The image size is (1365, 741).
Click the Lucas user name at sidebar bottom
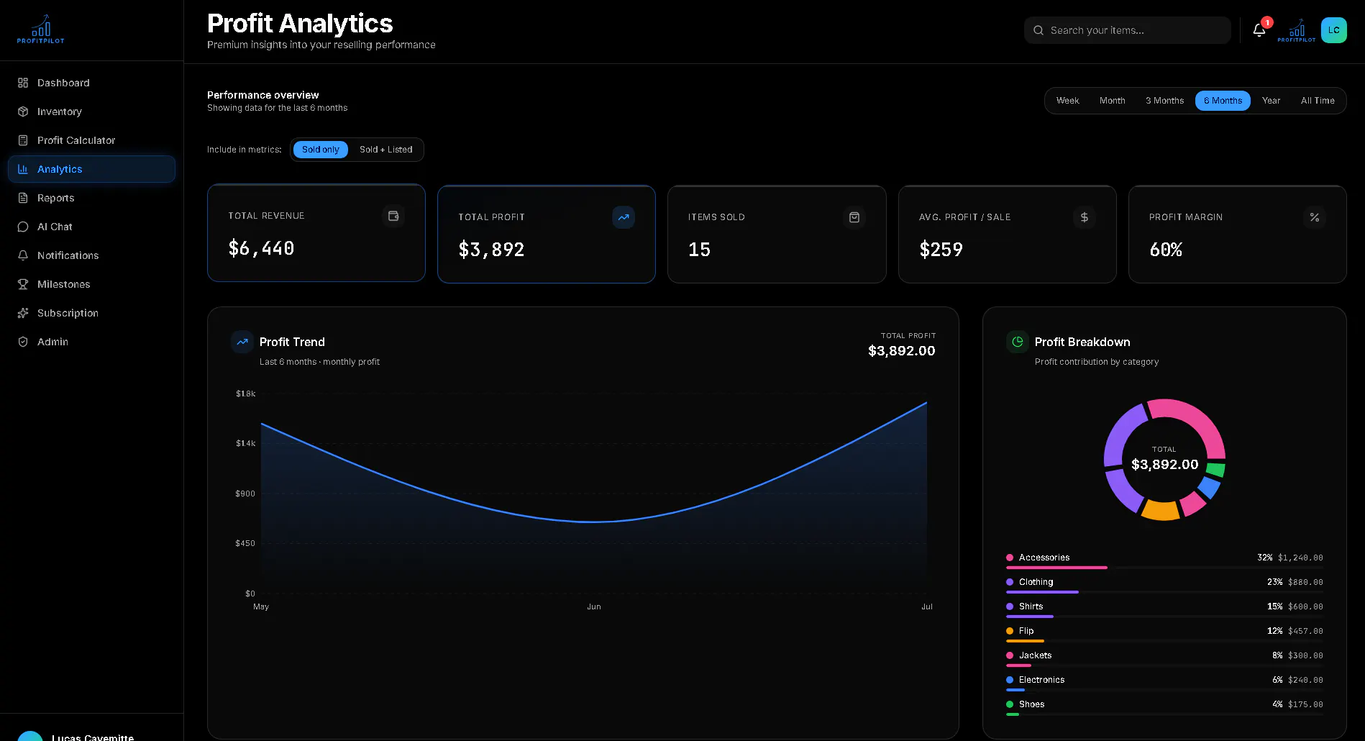93,737
